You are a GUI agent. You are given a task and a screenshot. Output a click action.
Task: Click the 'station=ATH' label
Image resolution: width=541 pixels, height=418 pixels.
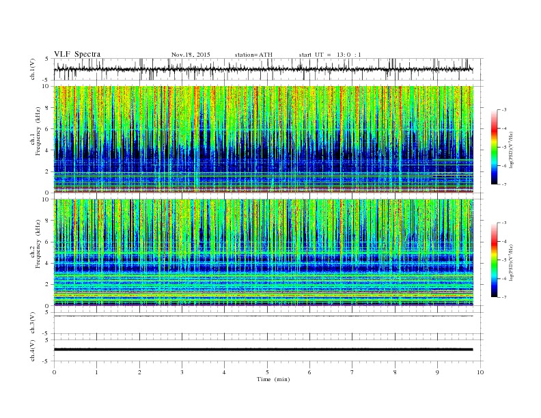coord(253,55)
